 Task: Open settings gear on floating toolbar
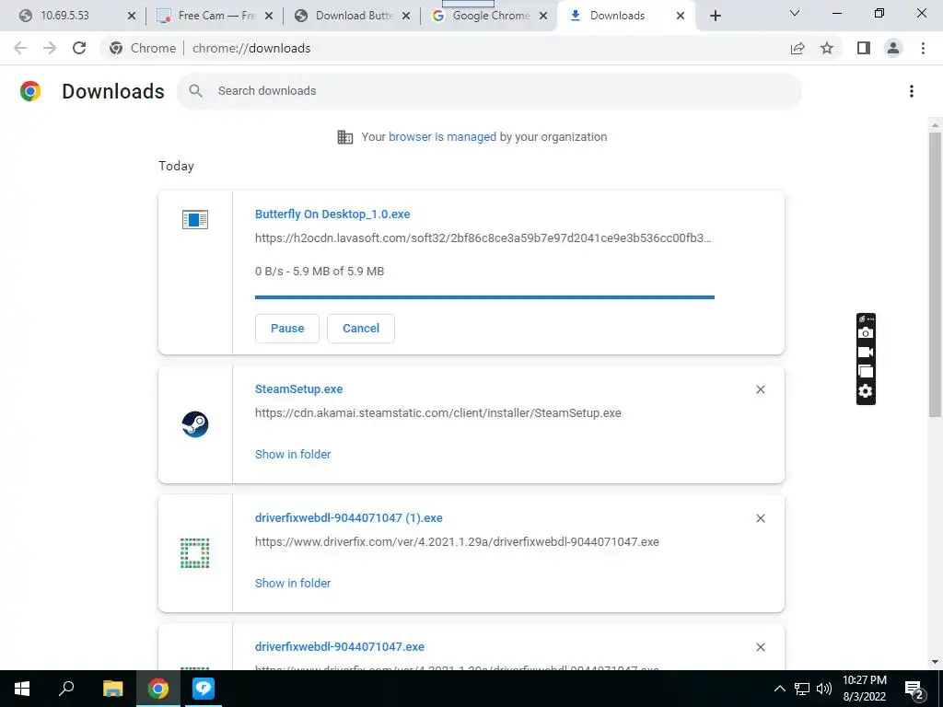coord(866,391)
